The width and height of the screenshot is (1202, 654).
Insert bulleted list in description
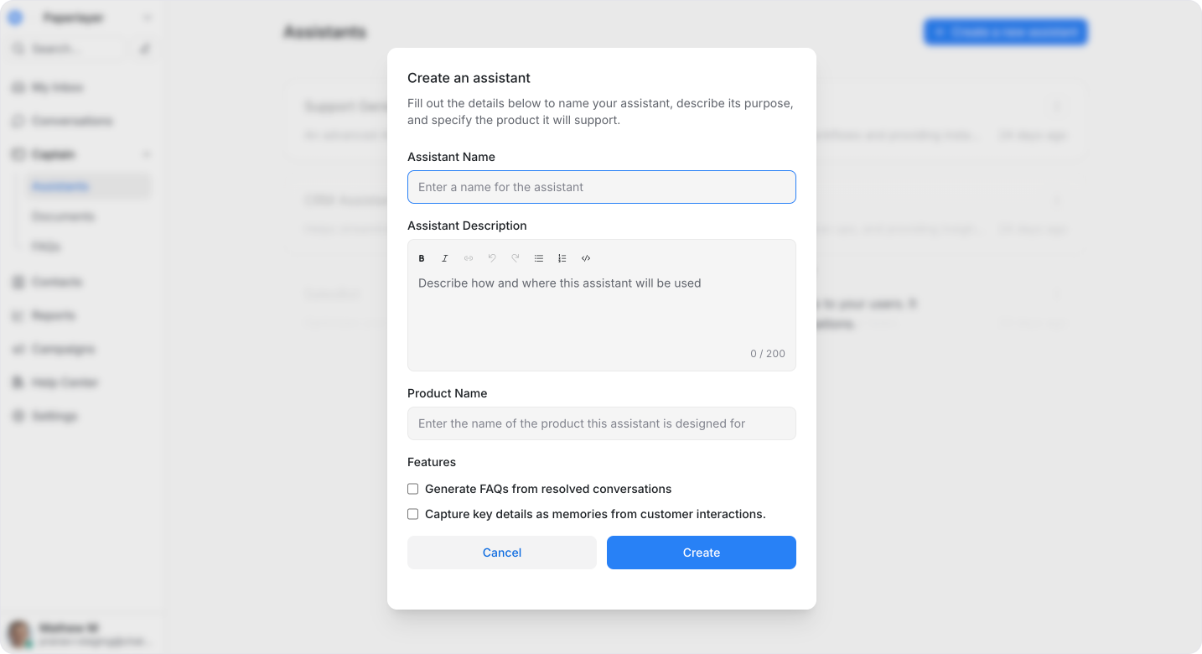pyautogui.click(x=539, y=258)
